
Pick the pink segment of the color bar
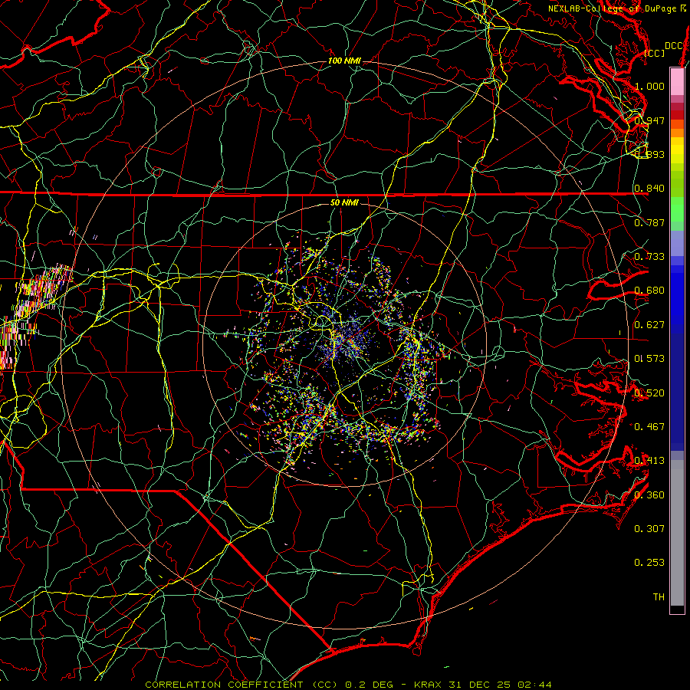pyautogui.click(x=677, y=82)
